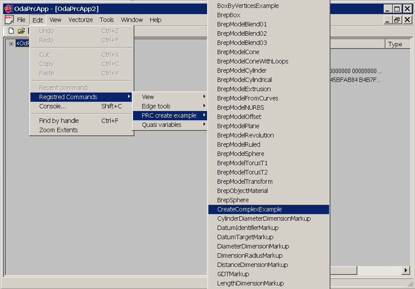Screen dimensions: 415x289
Task: Open the Edge tools submenu
Action: [170, 106]
